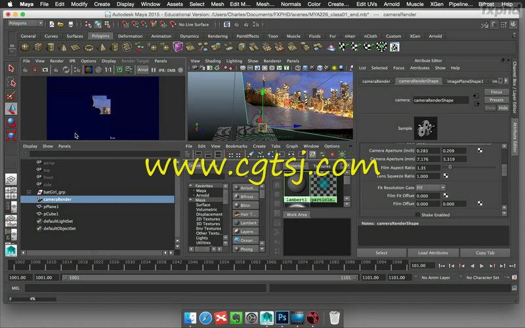Open Maya app in the Dock

pos(266,318)
